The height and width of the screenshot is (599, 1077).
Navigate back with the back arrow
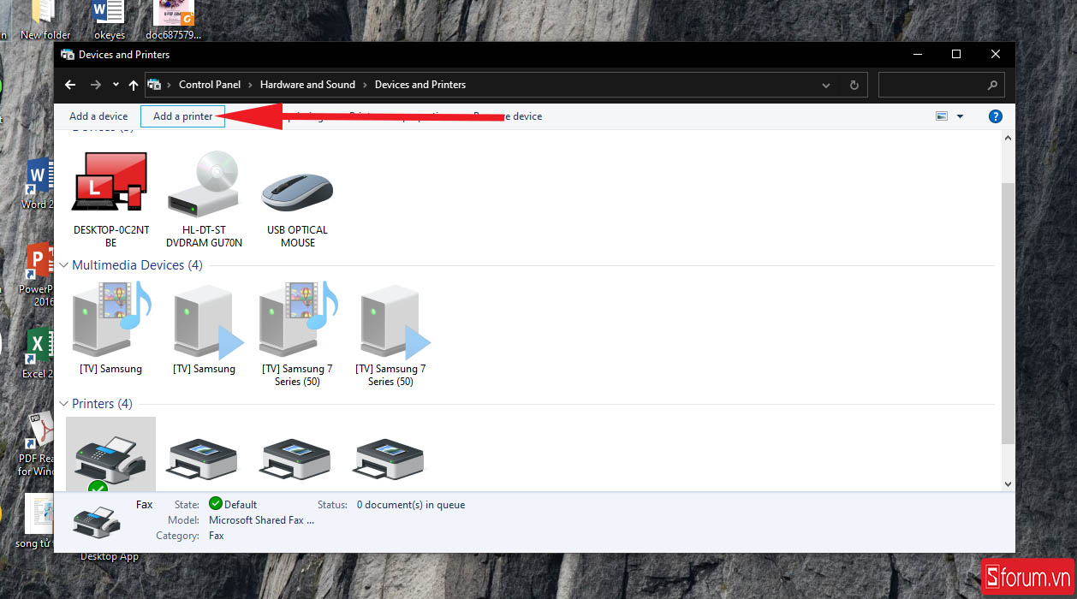(71, 85)
